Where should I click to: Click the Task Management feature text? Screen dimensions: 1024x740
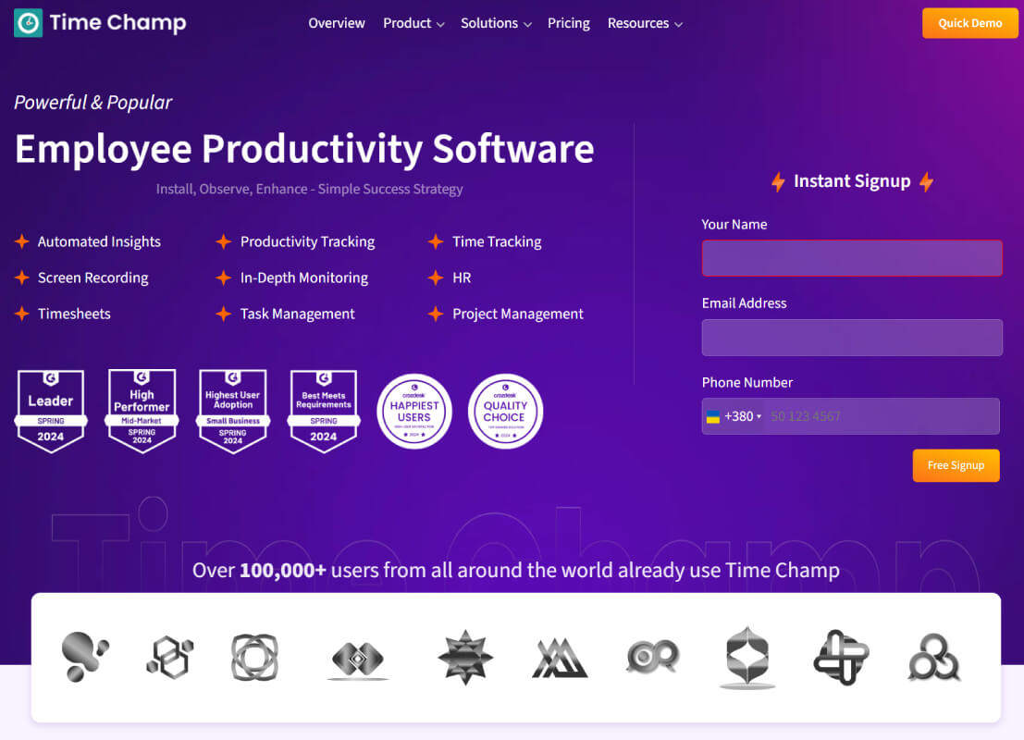(298, 314)
